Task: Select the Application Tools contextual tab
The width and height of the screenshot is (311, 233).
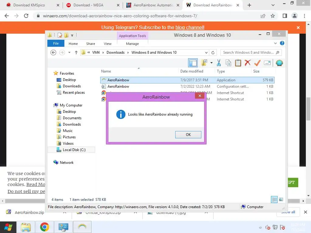Action: point(132,36)
